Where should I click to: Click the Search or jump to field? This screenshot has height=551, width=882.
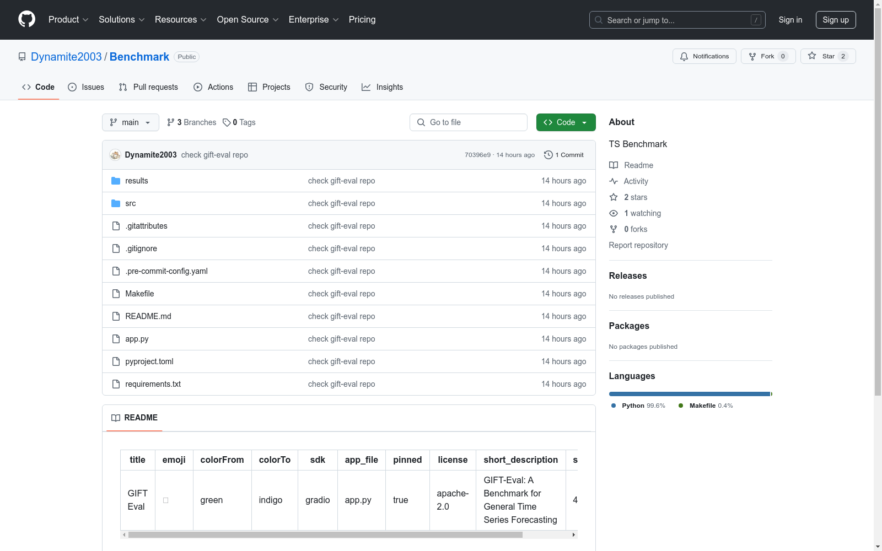[677, 20]
